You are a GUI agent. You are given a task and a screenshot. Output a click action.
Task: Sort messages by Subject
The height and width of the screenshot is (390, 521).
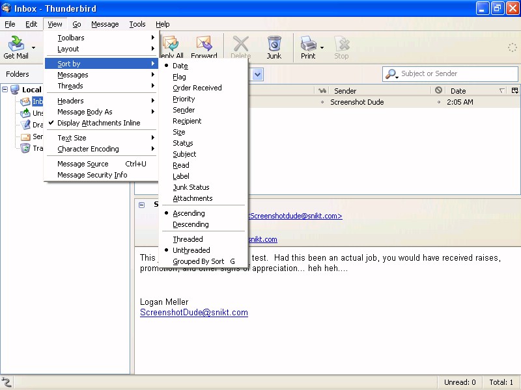(x=203, y=154)
